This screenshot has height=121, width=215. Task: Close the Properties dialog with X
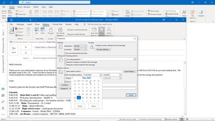[135, 39]
